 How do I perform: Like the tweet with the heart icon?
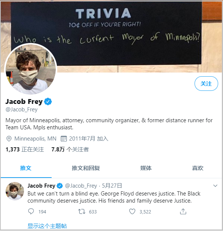132,212
